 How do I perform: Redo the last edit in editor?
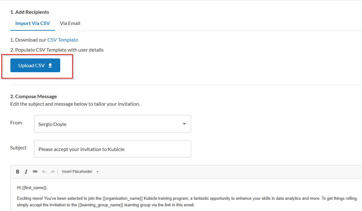pyautogui.click(x=52, y=172)
